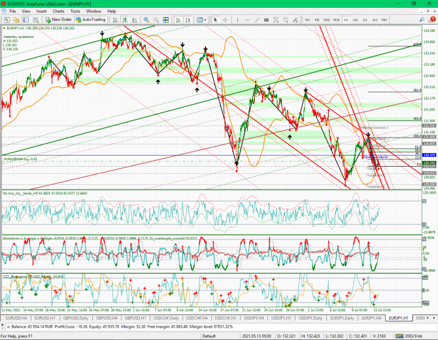Viewport: 438px width, 340px height.
Task: Switch to M15 timeframe
Action: [x=327, y=20]
